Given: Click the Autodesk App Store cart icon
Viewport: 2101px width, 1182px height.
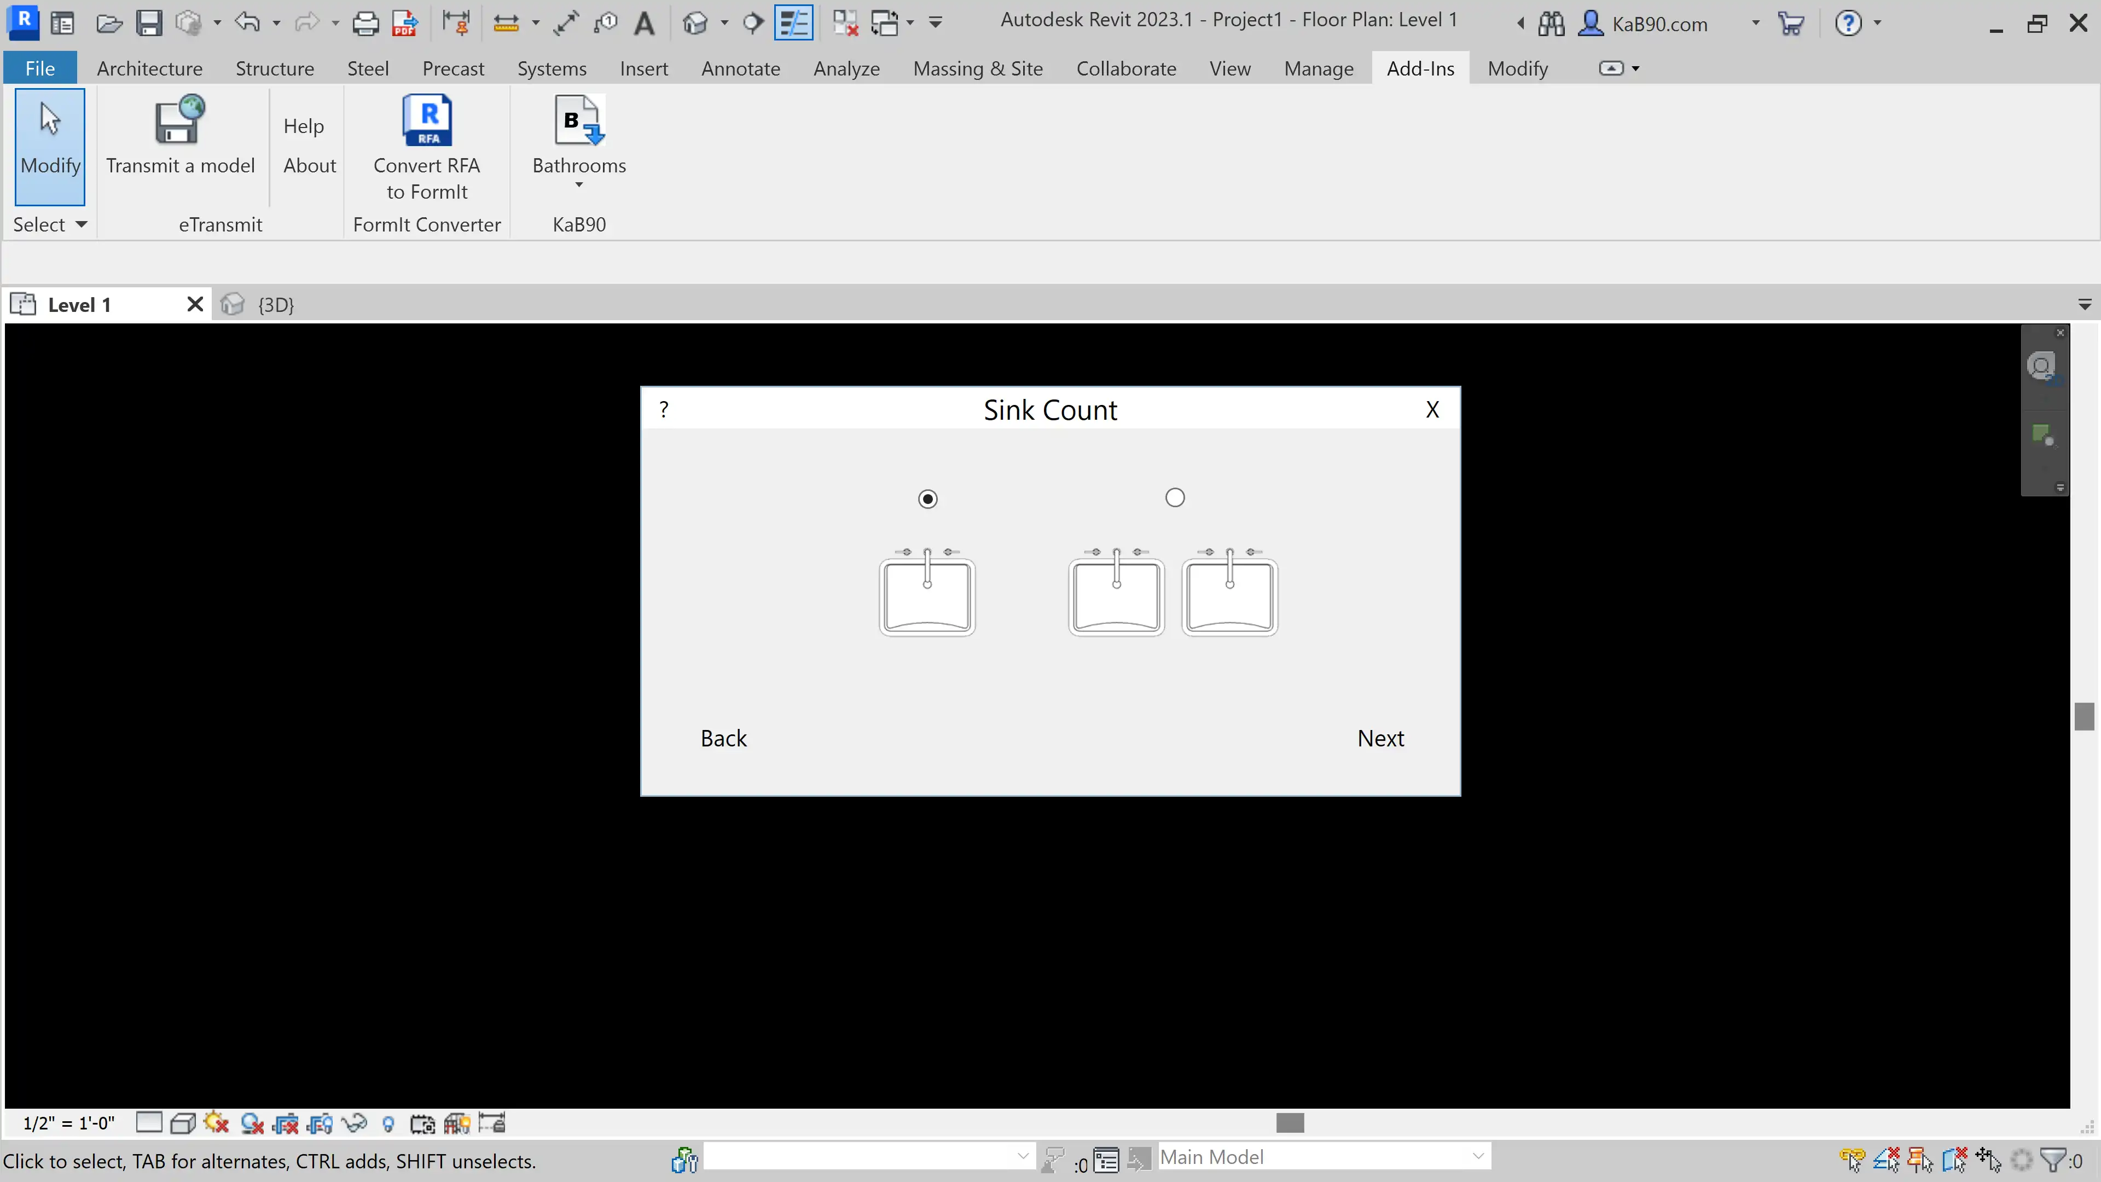Looking at the screenshot, I should (x=1791, y=23).
